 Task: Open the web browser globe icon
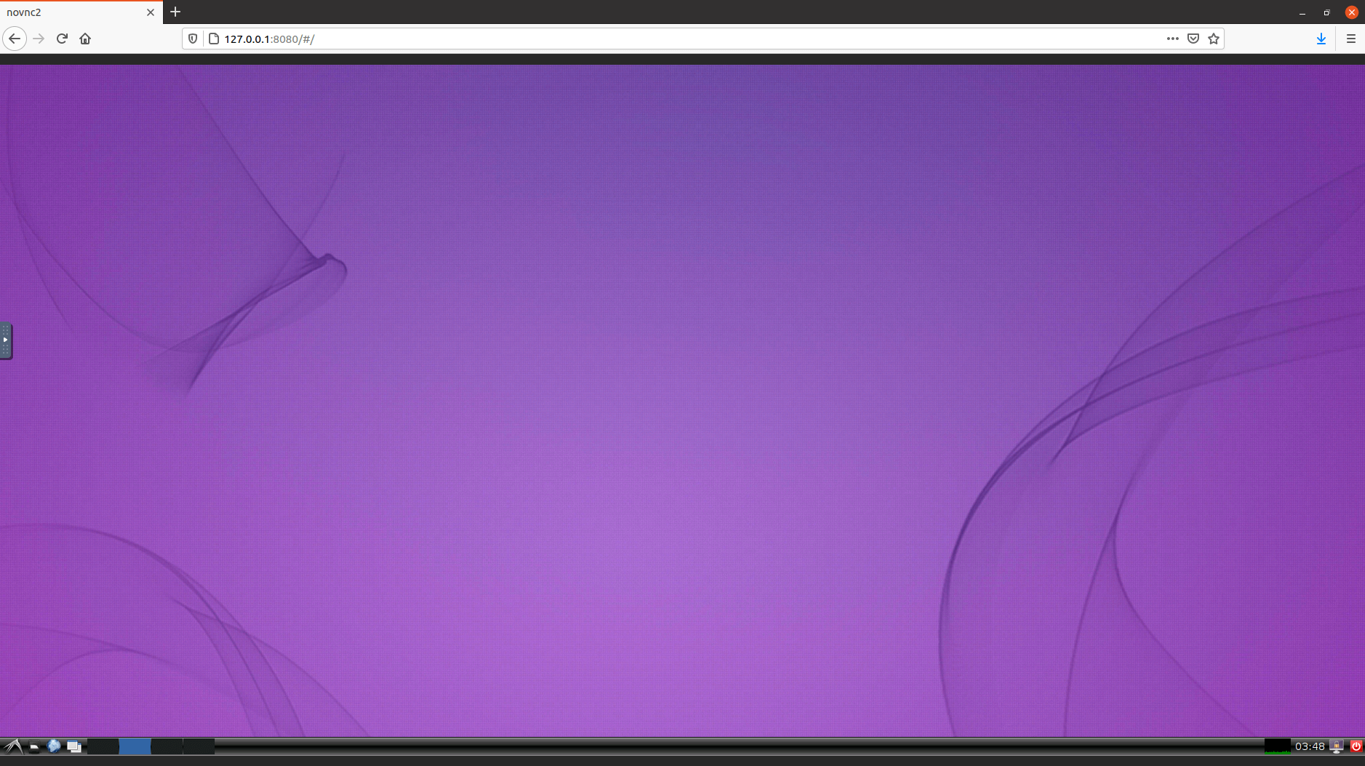coord(54,746)
